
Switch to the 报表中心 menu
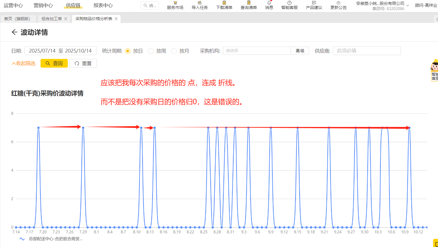[103, 5]
